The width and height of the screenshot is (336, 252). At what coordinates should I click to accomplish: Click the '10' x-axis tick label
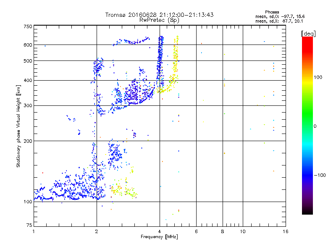coord(243,231)
